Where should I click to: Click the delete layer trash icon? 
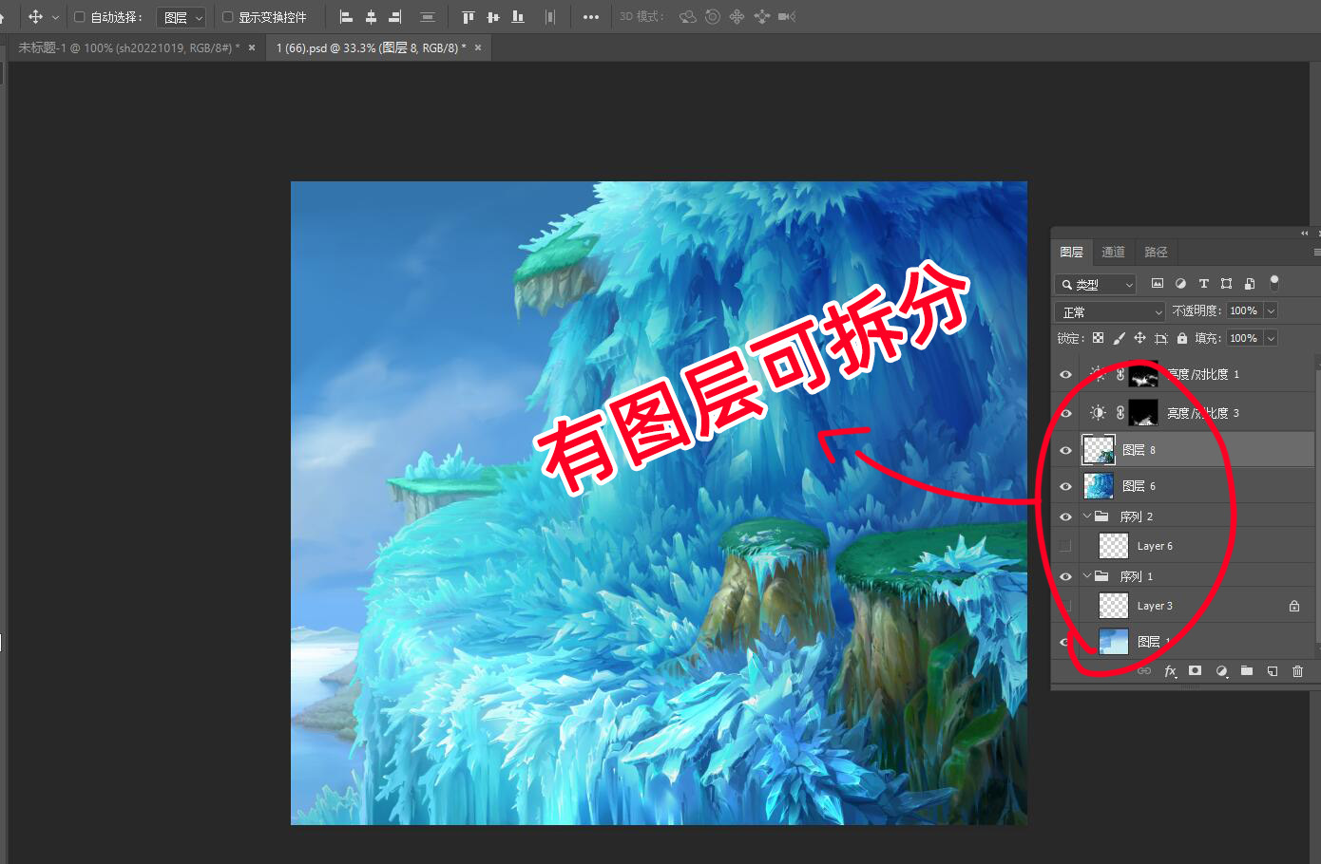tap(1297, 671)
